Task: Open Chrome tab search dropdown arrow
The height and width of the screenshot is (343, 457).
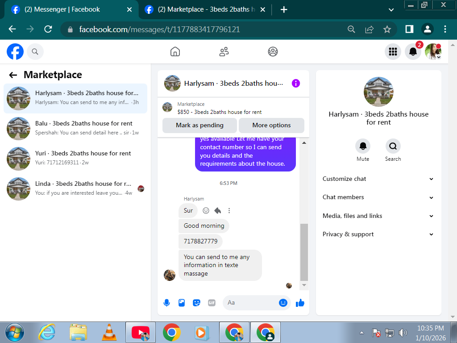Action: 391,10
